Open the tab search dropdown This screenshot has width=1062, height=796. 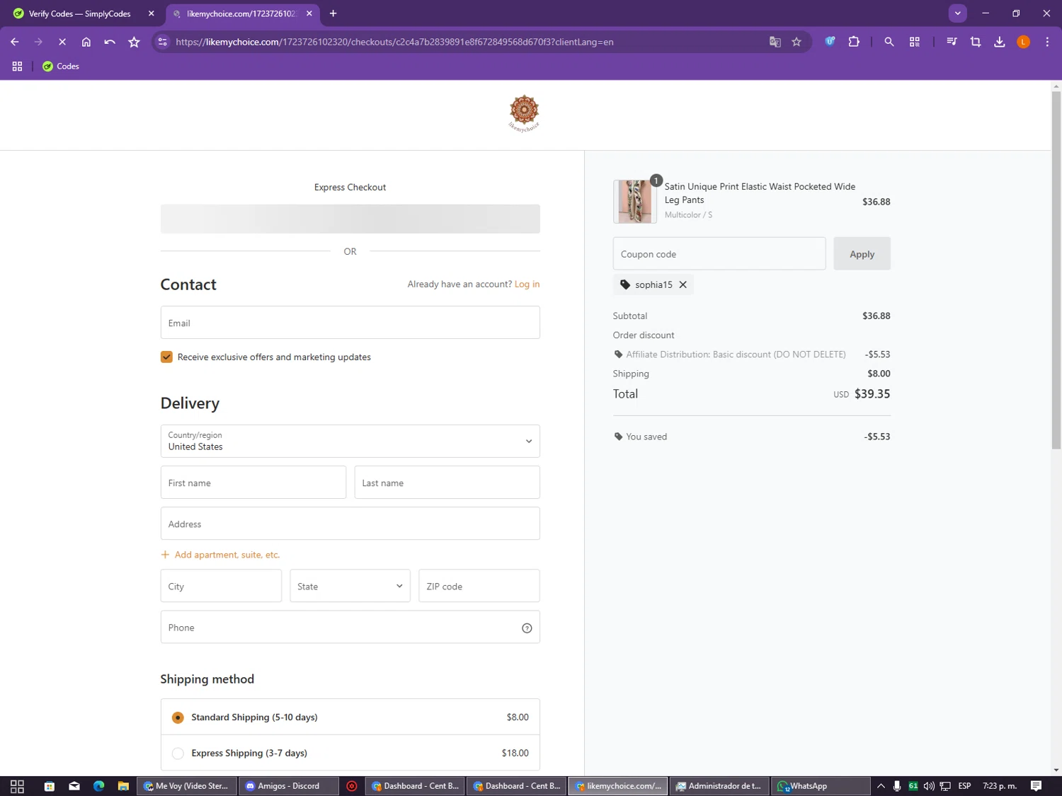pos(957,13)
